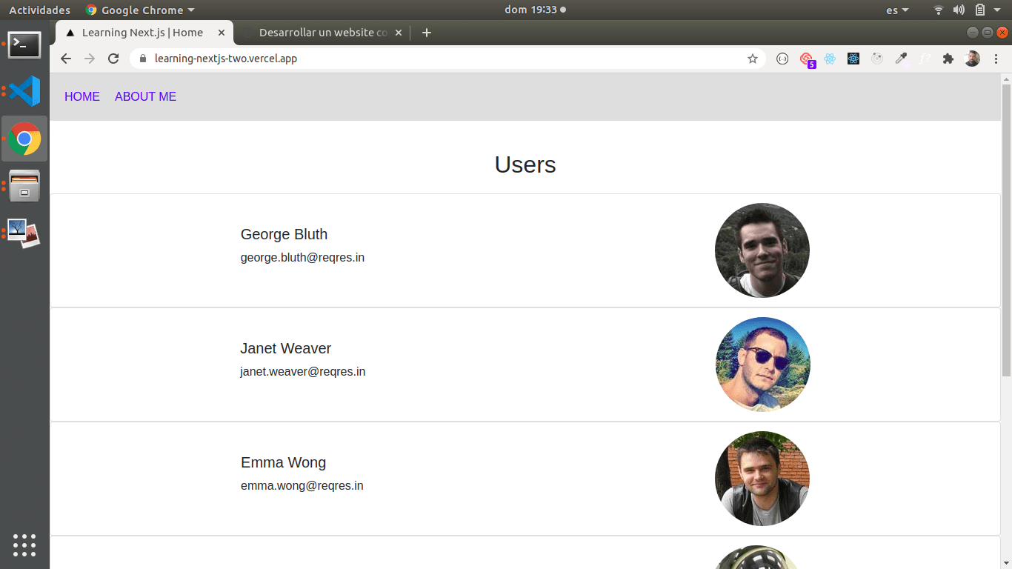Viewport: 1012px width, 569px height.
Task: Navigate to the HOME link
Action: coord(82,96)
